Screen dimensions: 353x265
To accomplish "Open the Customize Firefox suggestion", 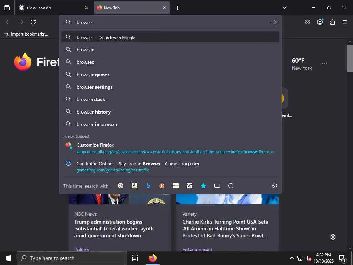I will tap(170, 148).
